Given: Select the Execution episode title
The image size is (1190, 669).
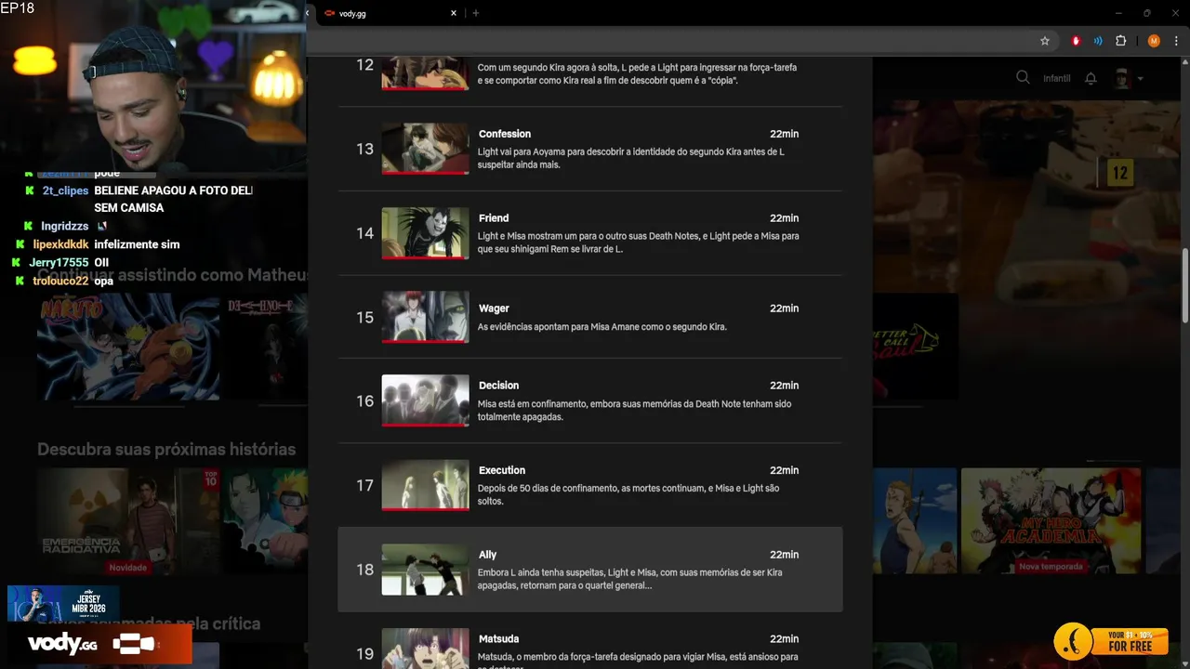Looking at the screenshot, I should [x=502, y=470].
